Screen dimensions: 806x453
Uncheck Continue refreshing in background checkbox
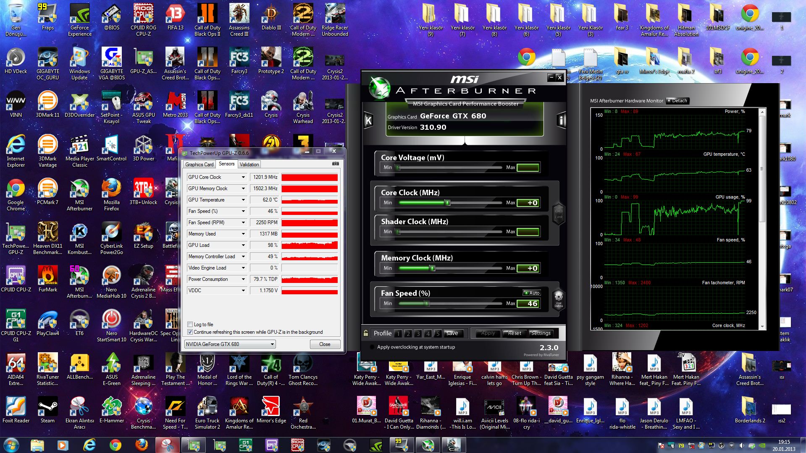tap(190, 332)
